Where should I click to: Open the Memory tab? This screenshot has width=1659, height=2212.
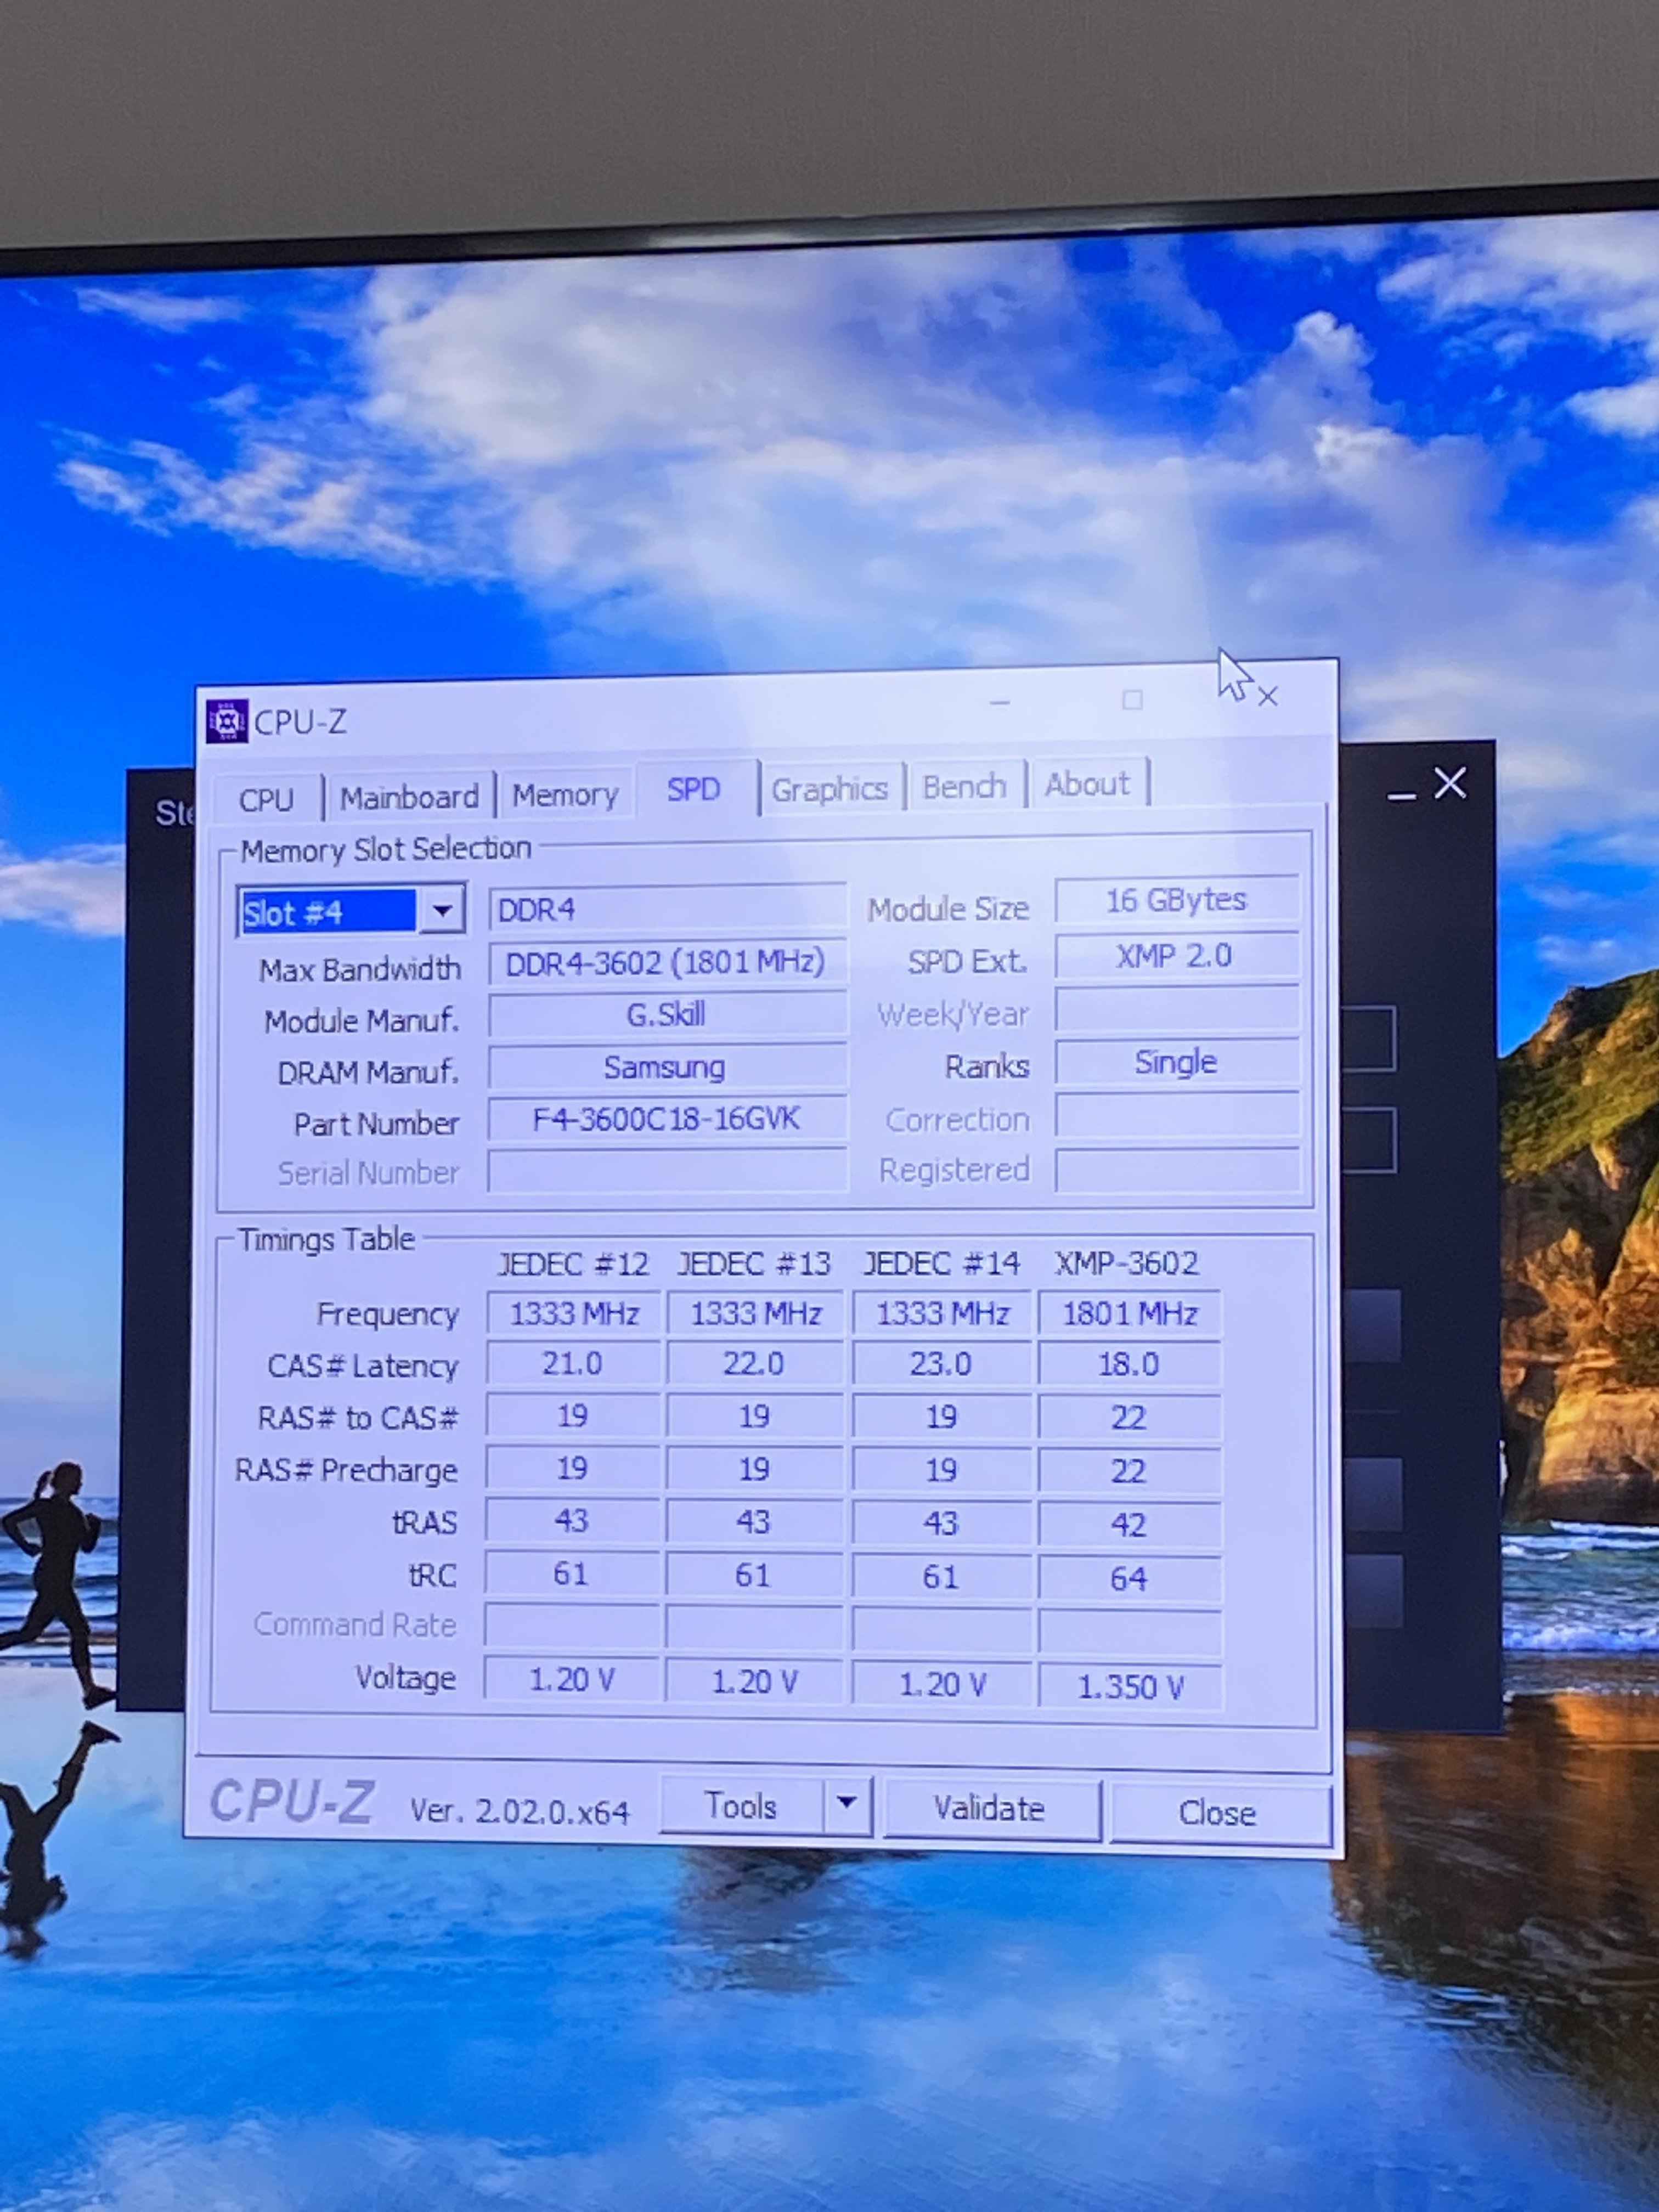[x=565, y=795]
